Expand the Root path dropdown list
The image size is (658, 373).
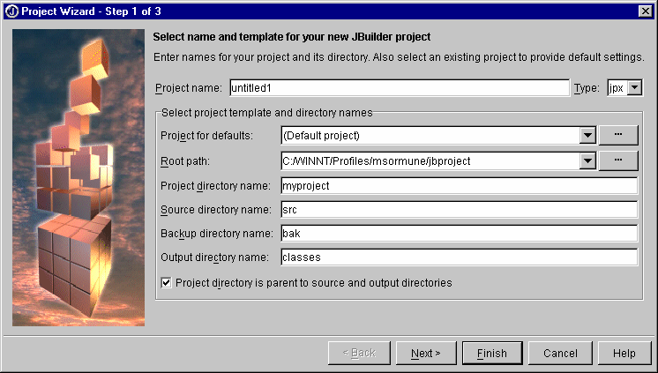point(587,161)
